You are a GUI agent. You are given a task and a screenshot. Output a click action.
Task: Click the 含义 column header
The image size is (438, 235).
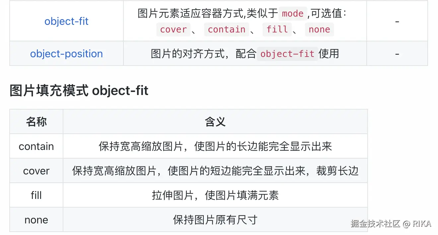pos(215,122)
